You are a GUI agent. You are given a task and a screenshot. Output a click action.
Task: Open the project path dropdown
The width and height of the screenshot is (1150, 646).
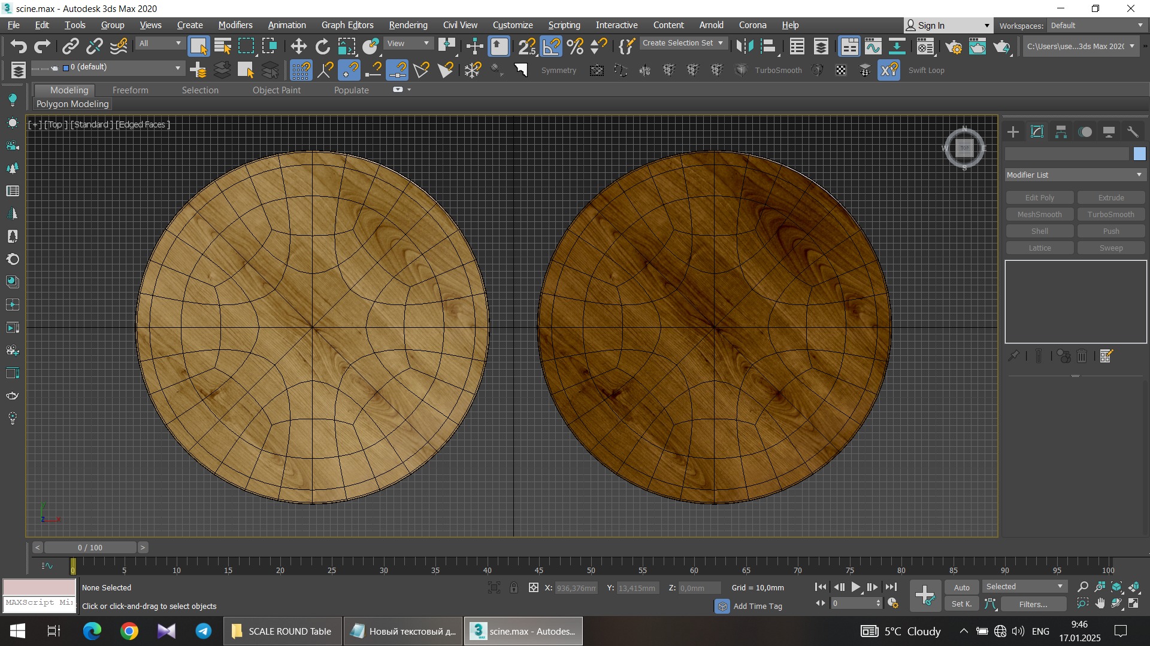click(1080, 46)
